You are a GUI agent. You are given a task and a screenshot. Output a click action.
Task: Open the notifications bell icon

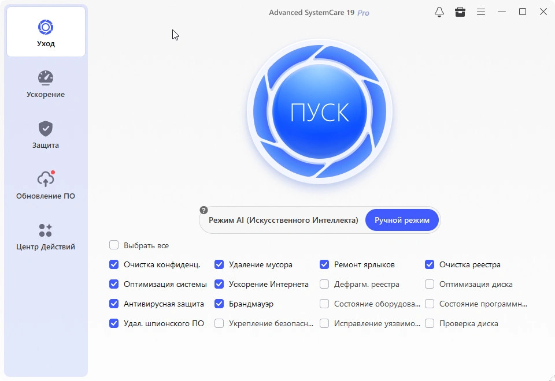coord(439,12)
